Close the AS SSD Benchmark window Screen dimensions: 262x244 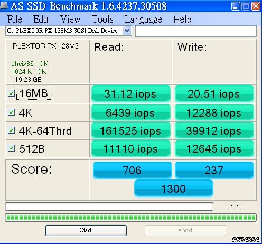click(x=256, y=6)
